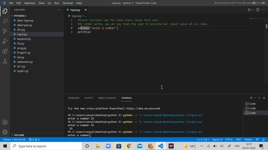Open the Help menu

pos(79,3)
